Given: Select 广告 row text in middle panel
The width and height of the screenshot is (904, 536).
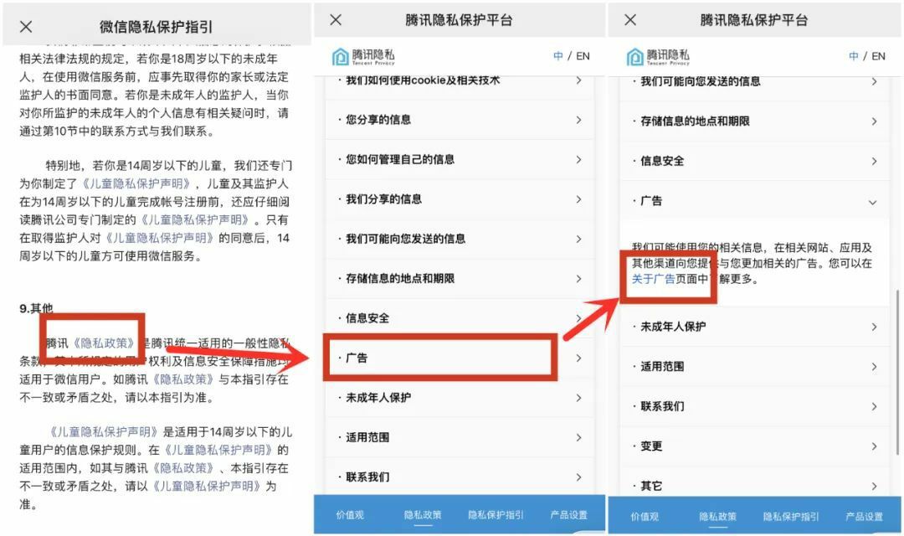Looking at the screenshot, I should 357,358.
